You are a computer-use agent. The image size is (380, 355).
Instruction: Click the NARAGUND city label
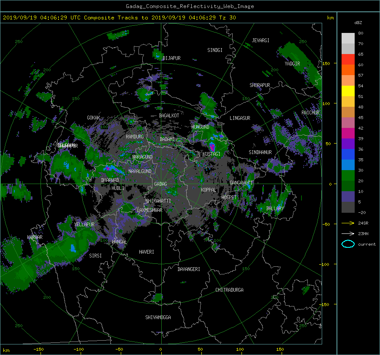pyautogui.click(x=143, y=157)
